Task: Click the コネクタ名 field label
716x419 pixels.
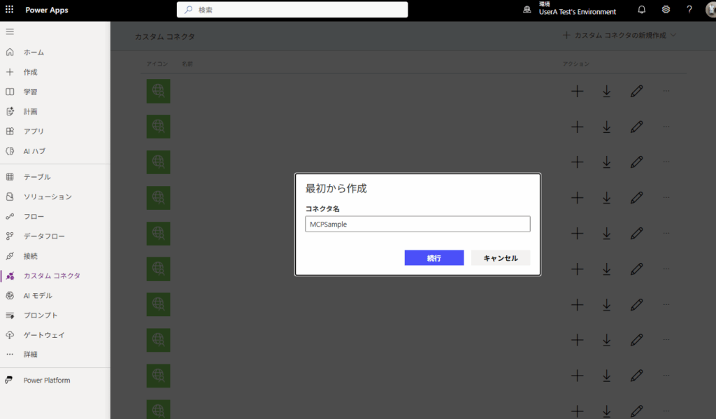Action: point(322,209)
